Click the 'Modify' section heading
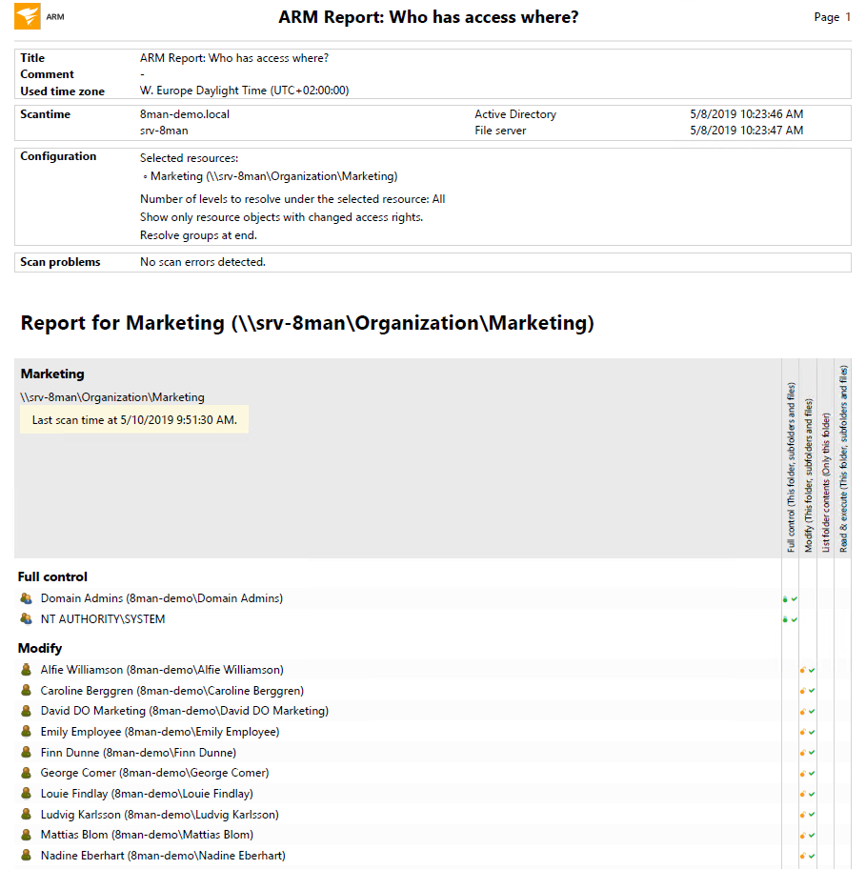The width and height of the screenshot is (866, 869). click(39, 648)
